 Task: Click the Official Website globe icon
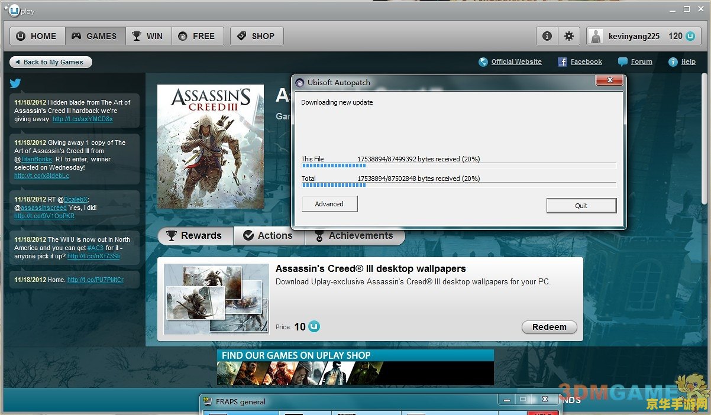(483, 62)
